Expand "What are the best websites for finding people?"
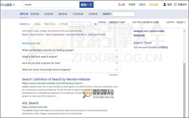The width and height of the screenshot is (189, 118). [70, 50]
